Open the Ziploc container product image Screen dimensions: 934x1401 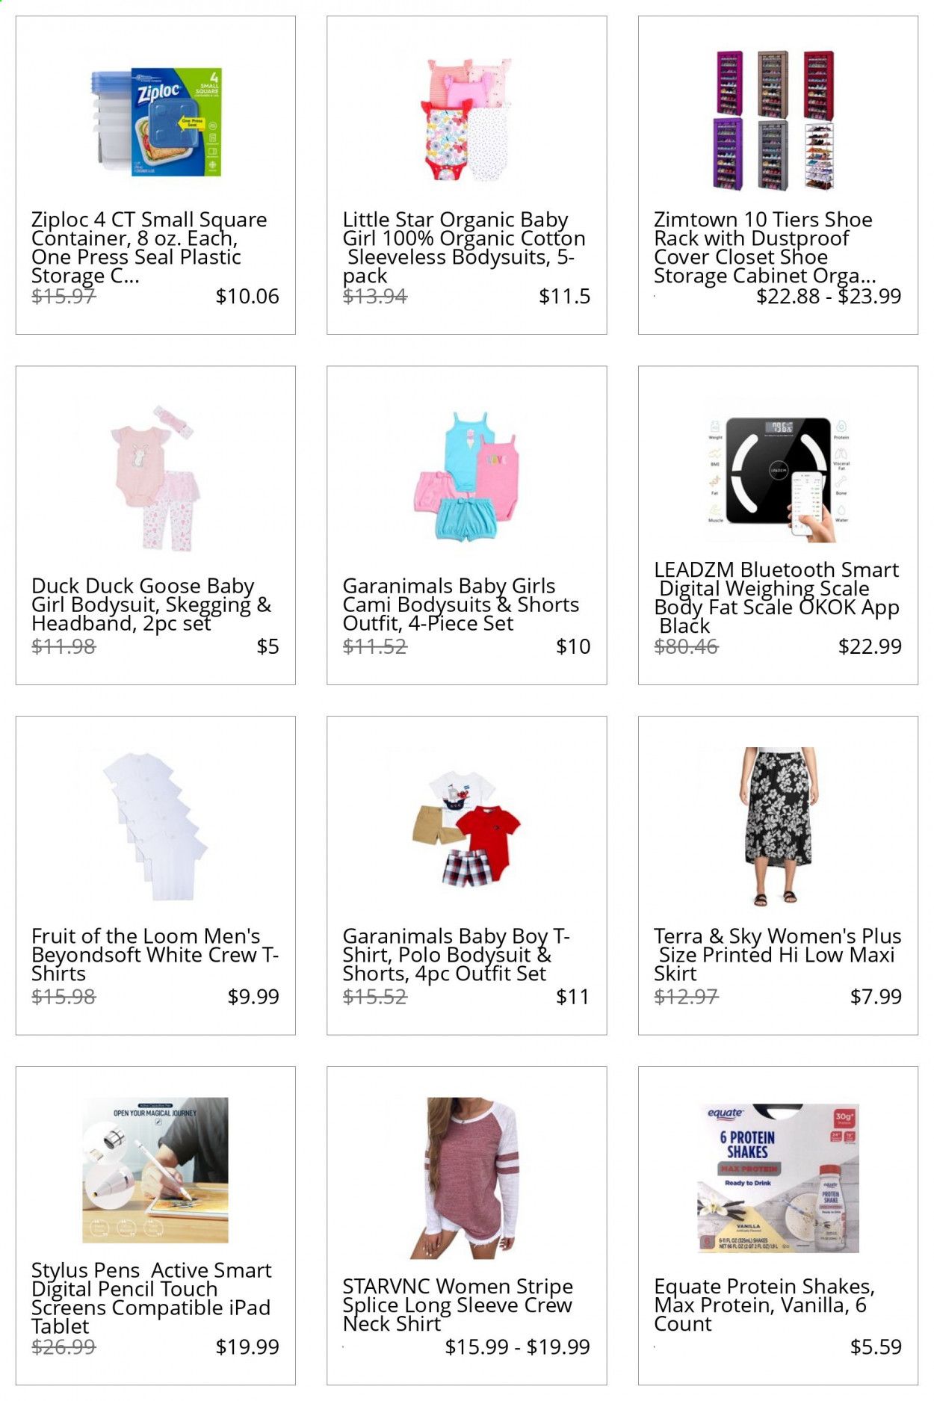coord(156,123)
